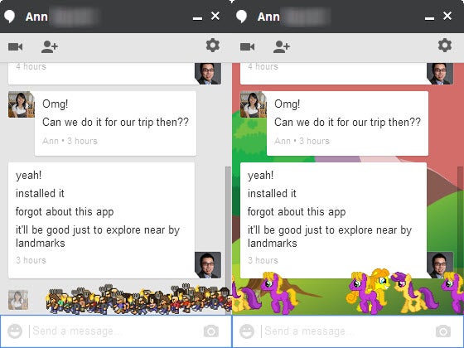Viewport: 464px width, 348px height.
Task: Open settings gear in right chat window
Action: [445, 46]
